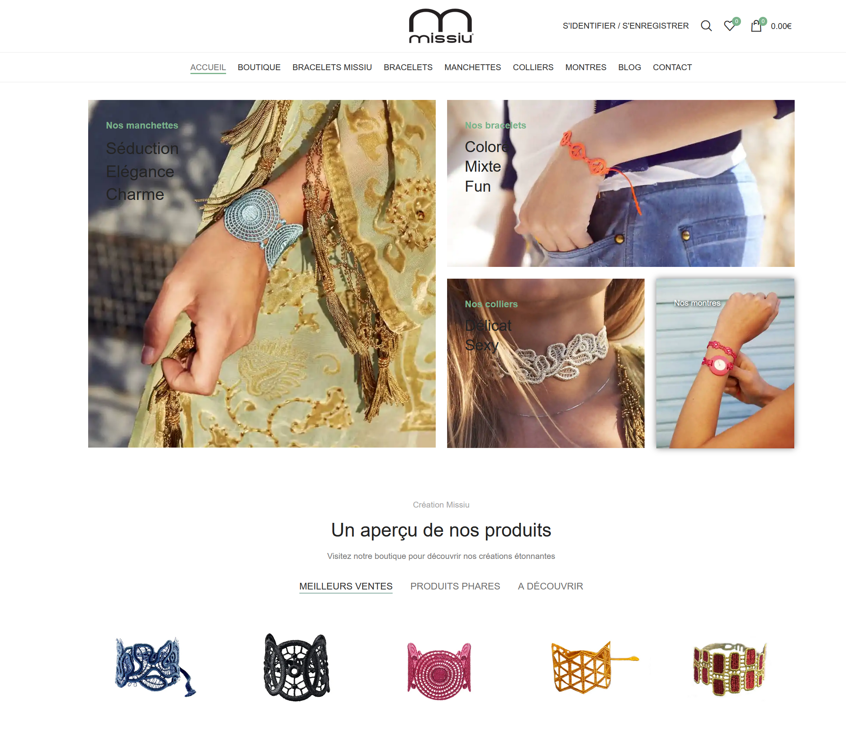The image size is (846, 729).
Task: Open the Contact menu item
Action: [672, 67]
